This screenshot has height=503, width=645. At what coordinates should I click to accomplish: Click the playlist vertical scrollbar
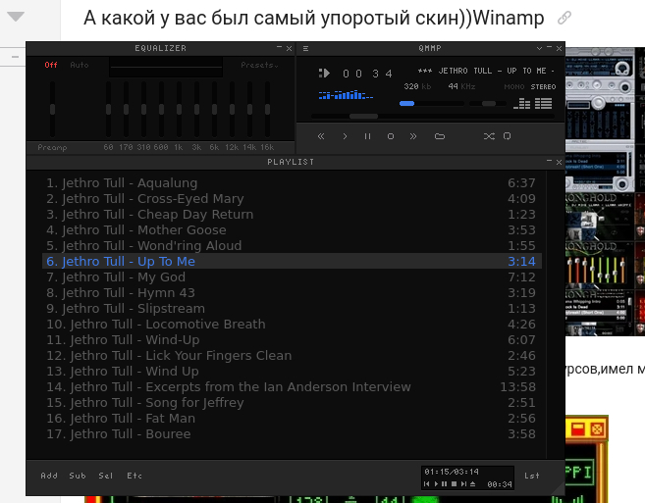pyautogui.click(x=555, y=315)
